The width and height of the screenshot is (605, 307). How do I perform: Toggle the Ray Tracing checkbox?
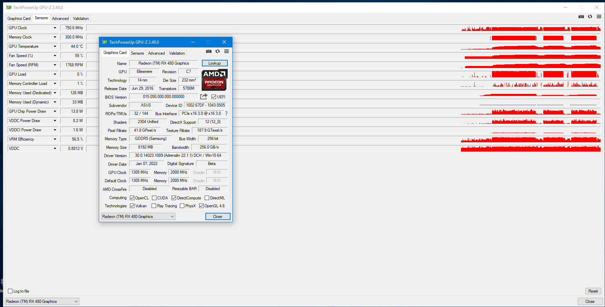click(x=154, y=206)
